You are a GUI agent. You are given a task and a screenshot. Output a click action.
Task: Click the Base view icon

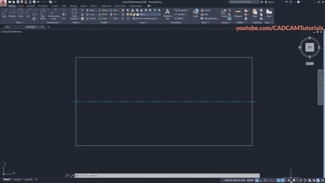point(269,13)
